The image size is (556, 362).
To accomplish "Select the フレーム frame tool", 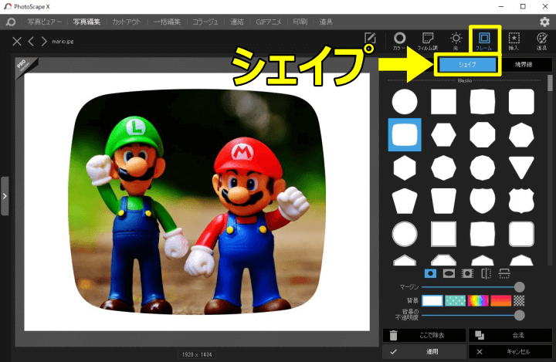I will [484, 41].
